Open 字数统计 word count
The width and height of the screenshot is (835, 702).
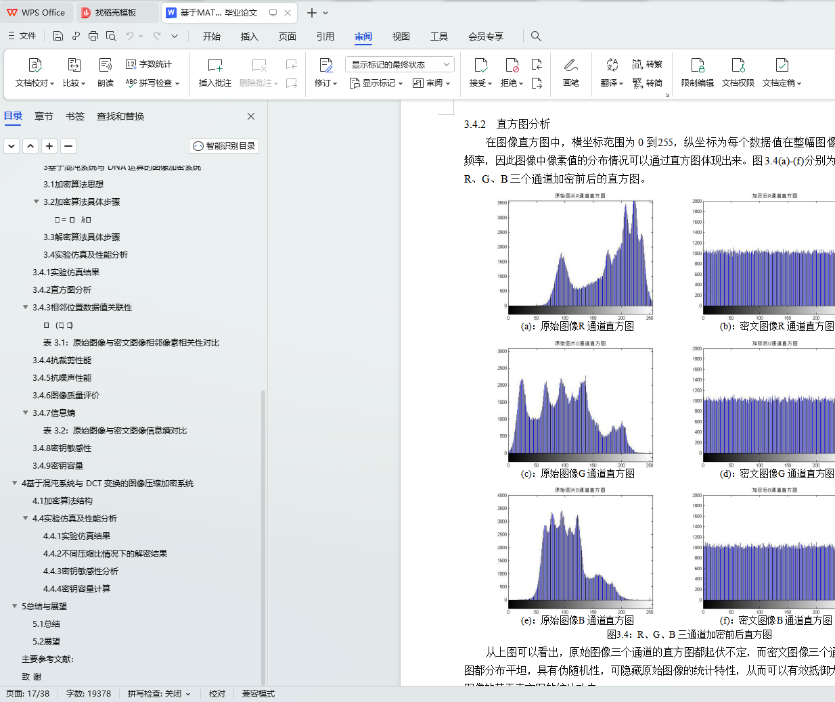point(149,64)
